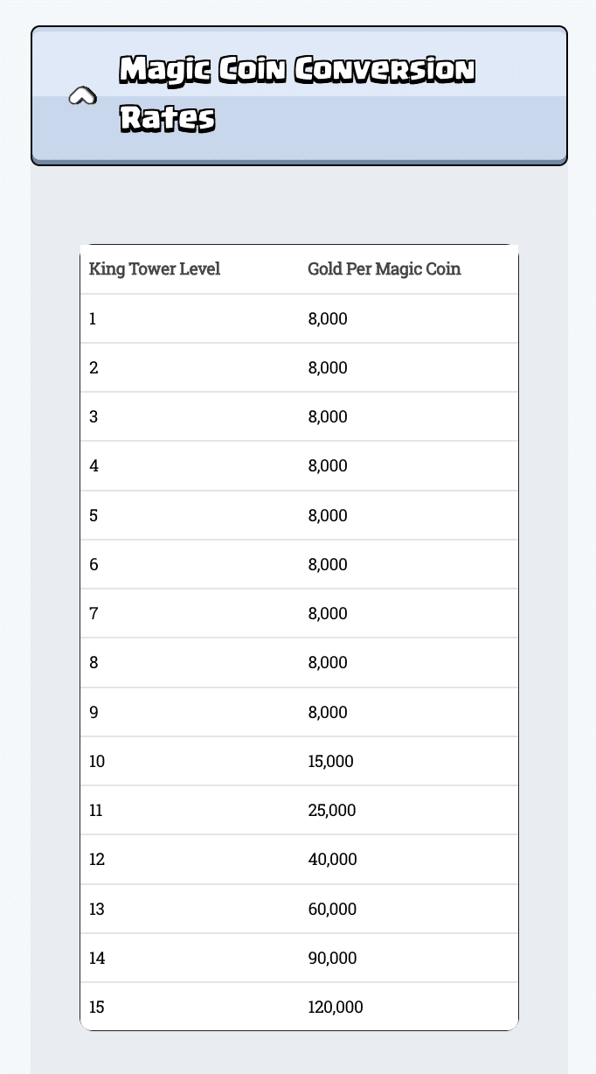This screenshot has height=1074, width=596.
Task: Click the 25,000 gold value cell
Action: coord(331,810)
